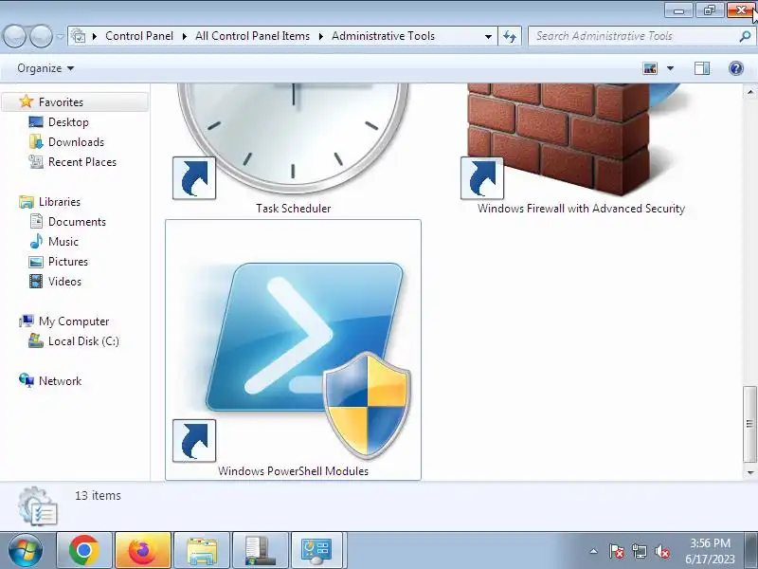This screenshot has height=569, width=758.
Task: Click the Forward navigation button
Action: 41,36
